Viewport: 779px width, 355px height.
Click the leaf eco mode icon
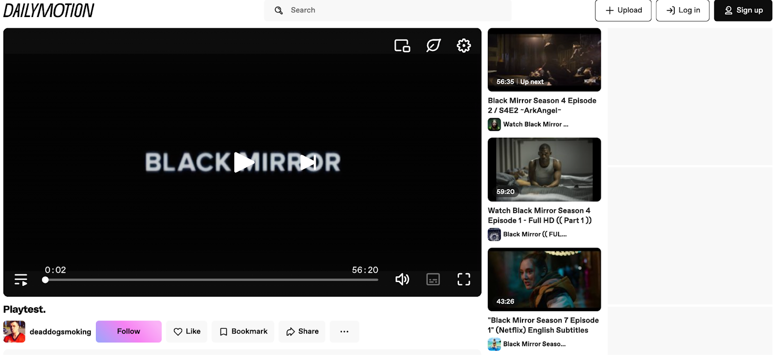pos(433,46)
